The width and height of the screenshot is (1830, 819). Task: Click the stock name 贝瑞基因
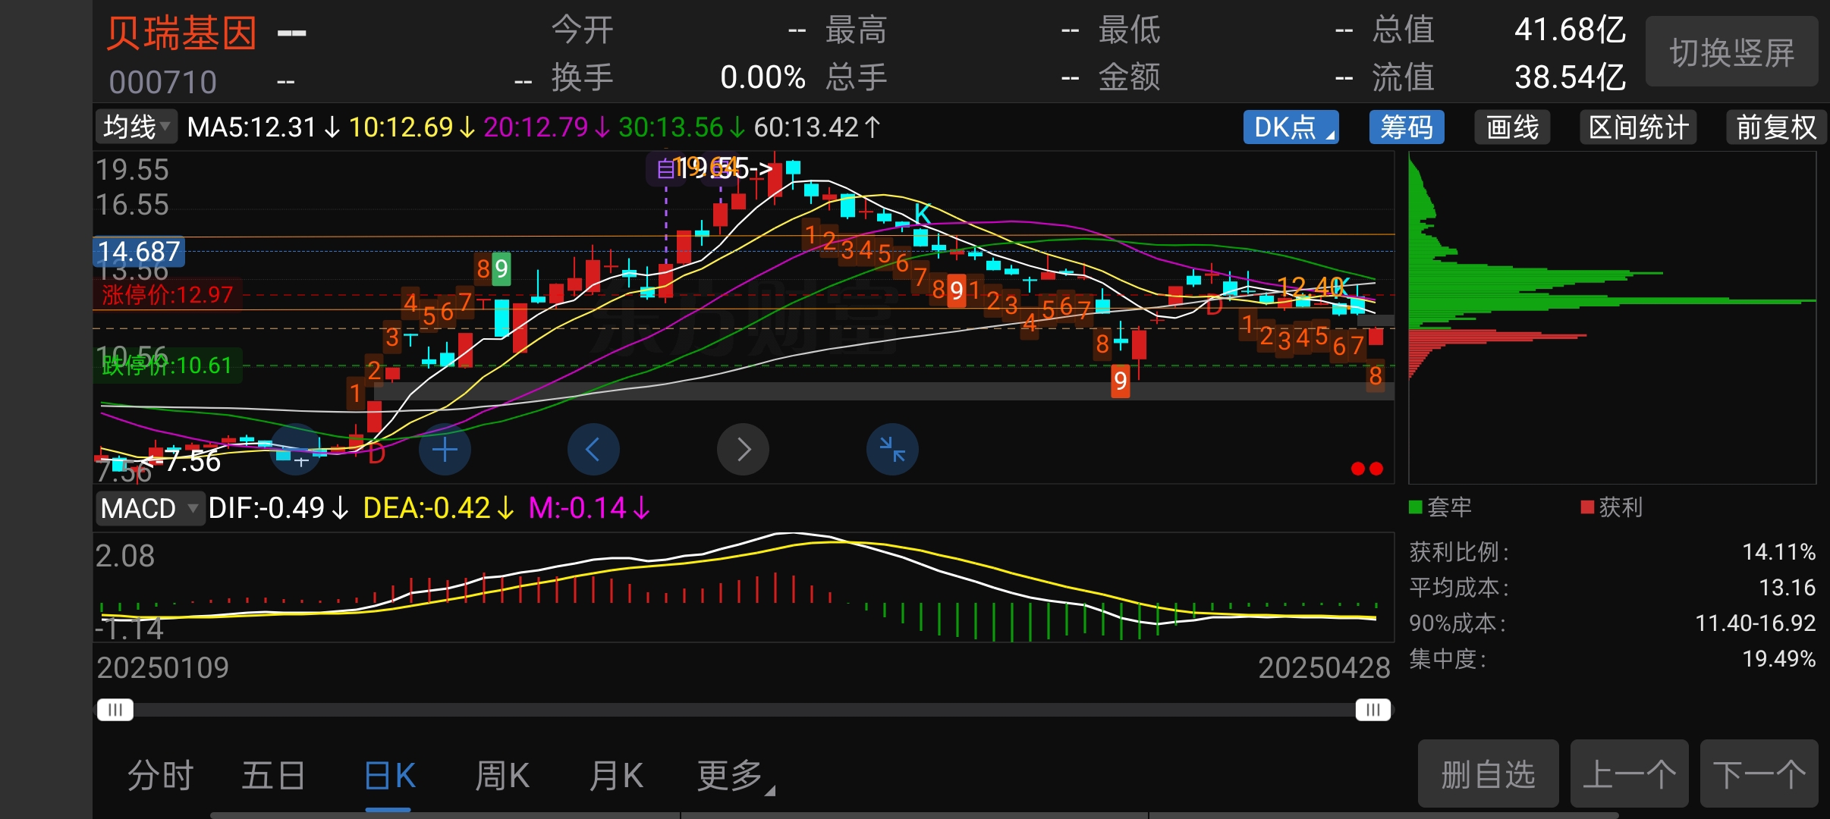tap(181, 33)
